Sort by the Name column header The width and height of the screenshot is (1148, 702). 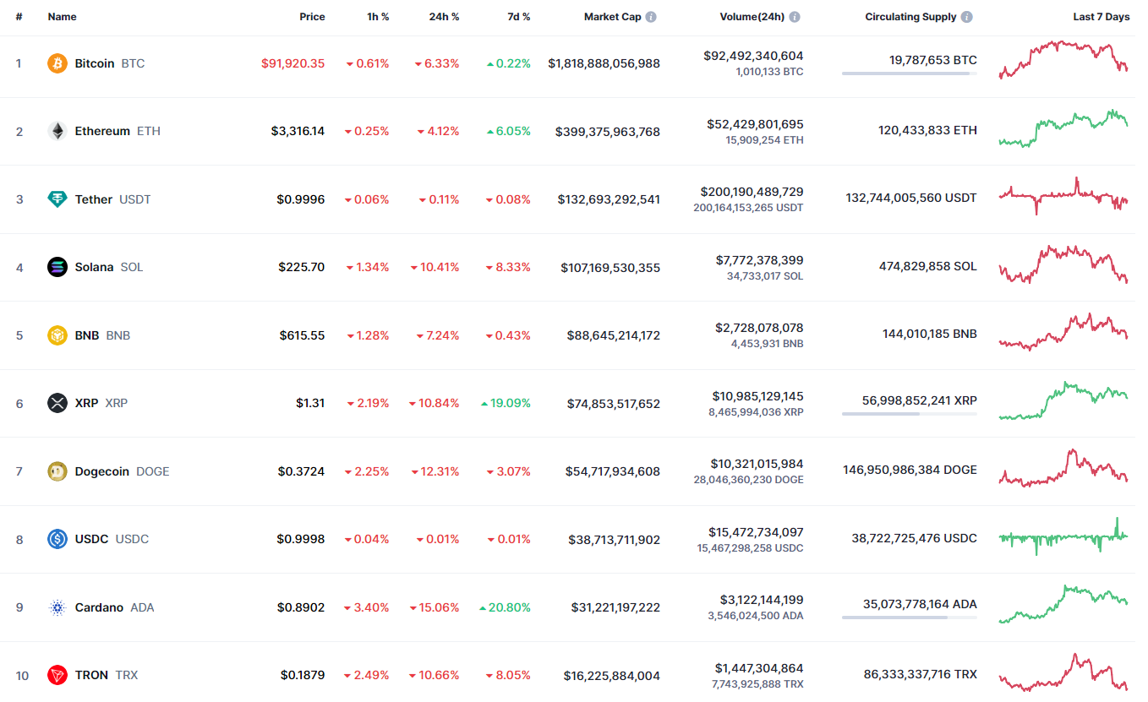coord(62,17)
